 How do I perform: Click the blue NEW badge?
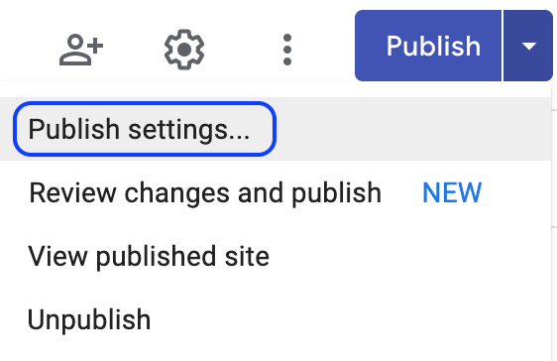452,192
